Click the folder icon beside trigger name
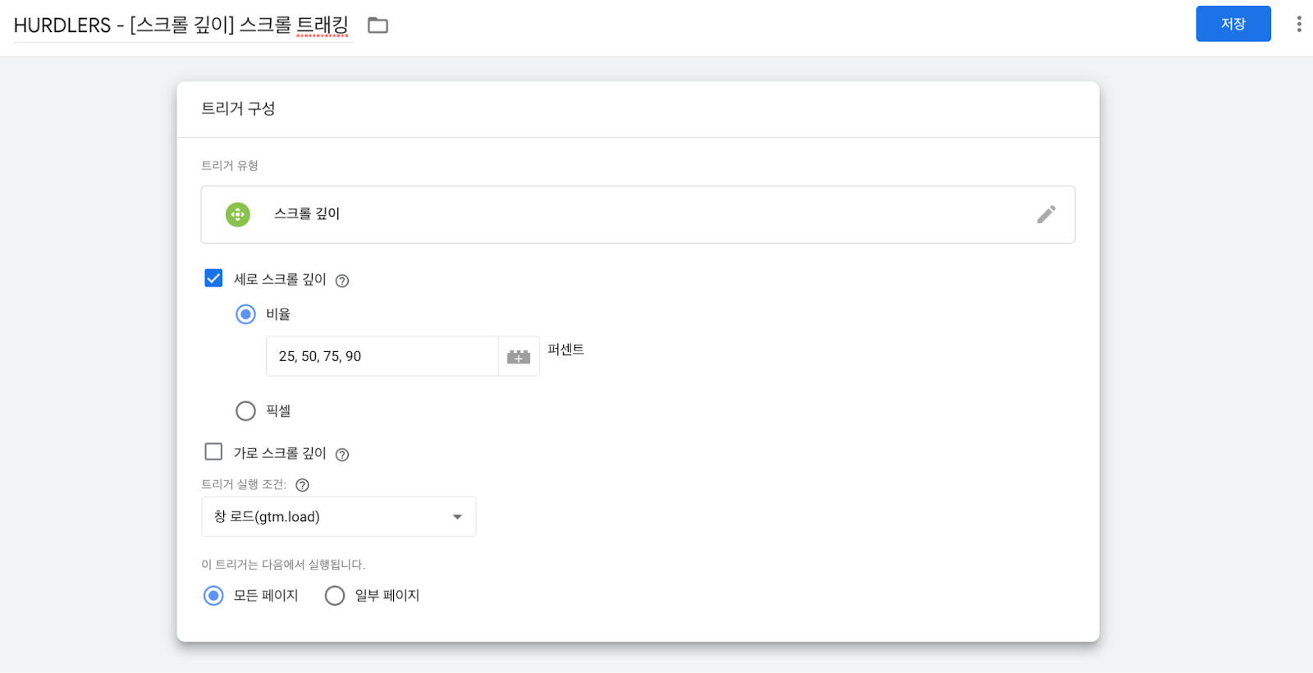The height and width of the screenshot is (673, 1313). click(x=377, y=25)
